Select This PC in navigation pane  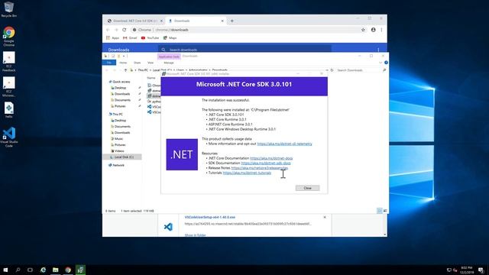click(x=116, y=115)
